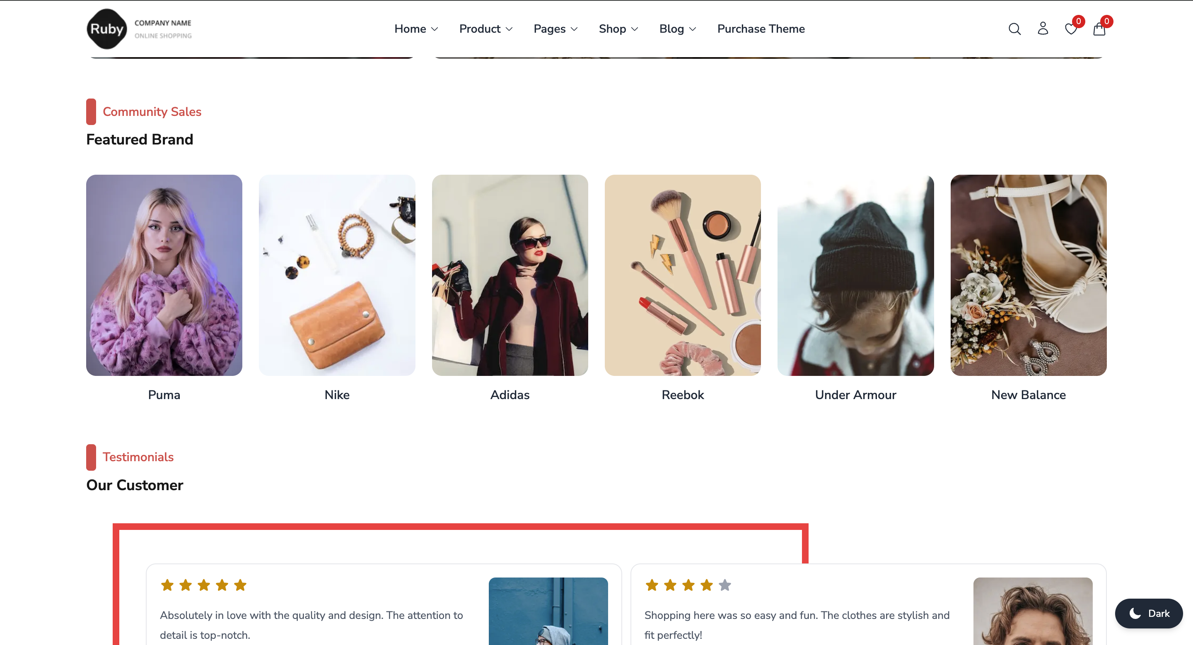Viewport: 1193px width, 645px height.
Task: Open the shopping bag cart icon
Action: (x=1099, y=29)
